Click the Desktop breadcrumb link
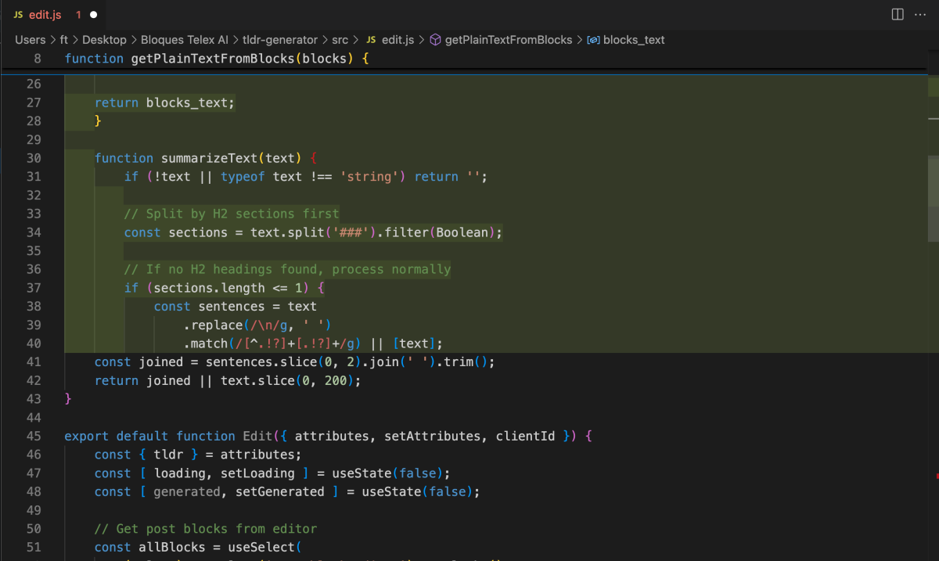The height and width of the screenshot is (561, 939). [104, 40]
